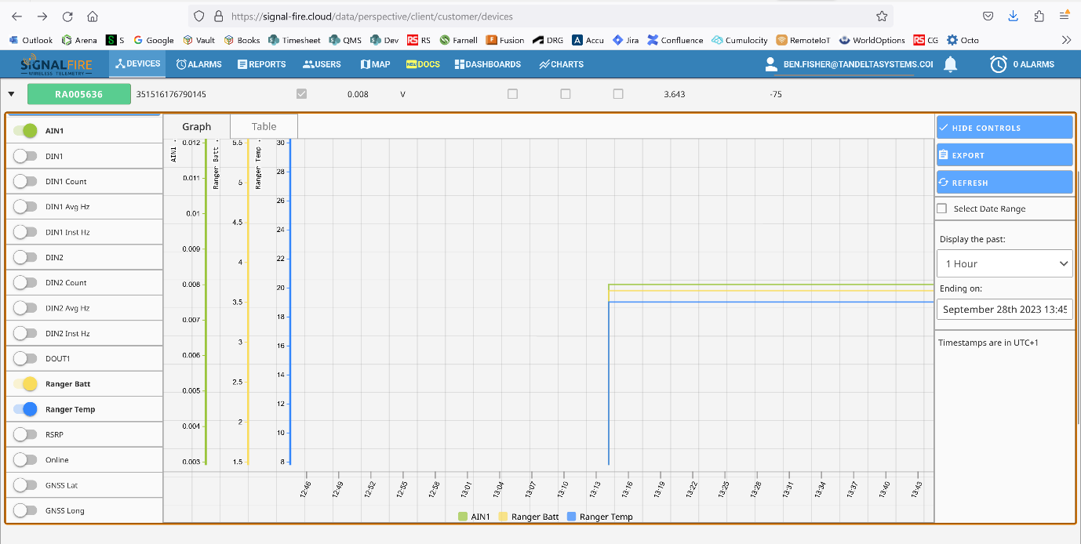1081x544 pixels.
Task: Click the Hide Controls button
Action: point(1004,128)
